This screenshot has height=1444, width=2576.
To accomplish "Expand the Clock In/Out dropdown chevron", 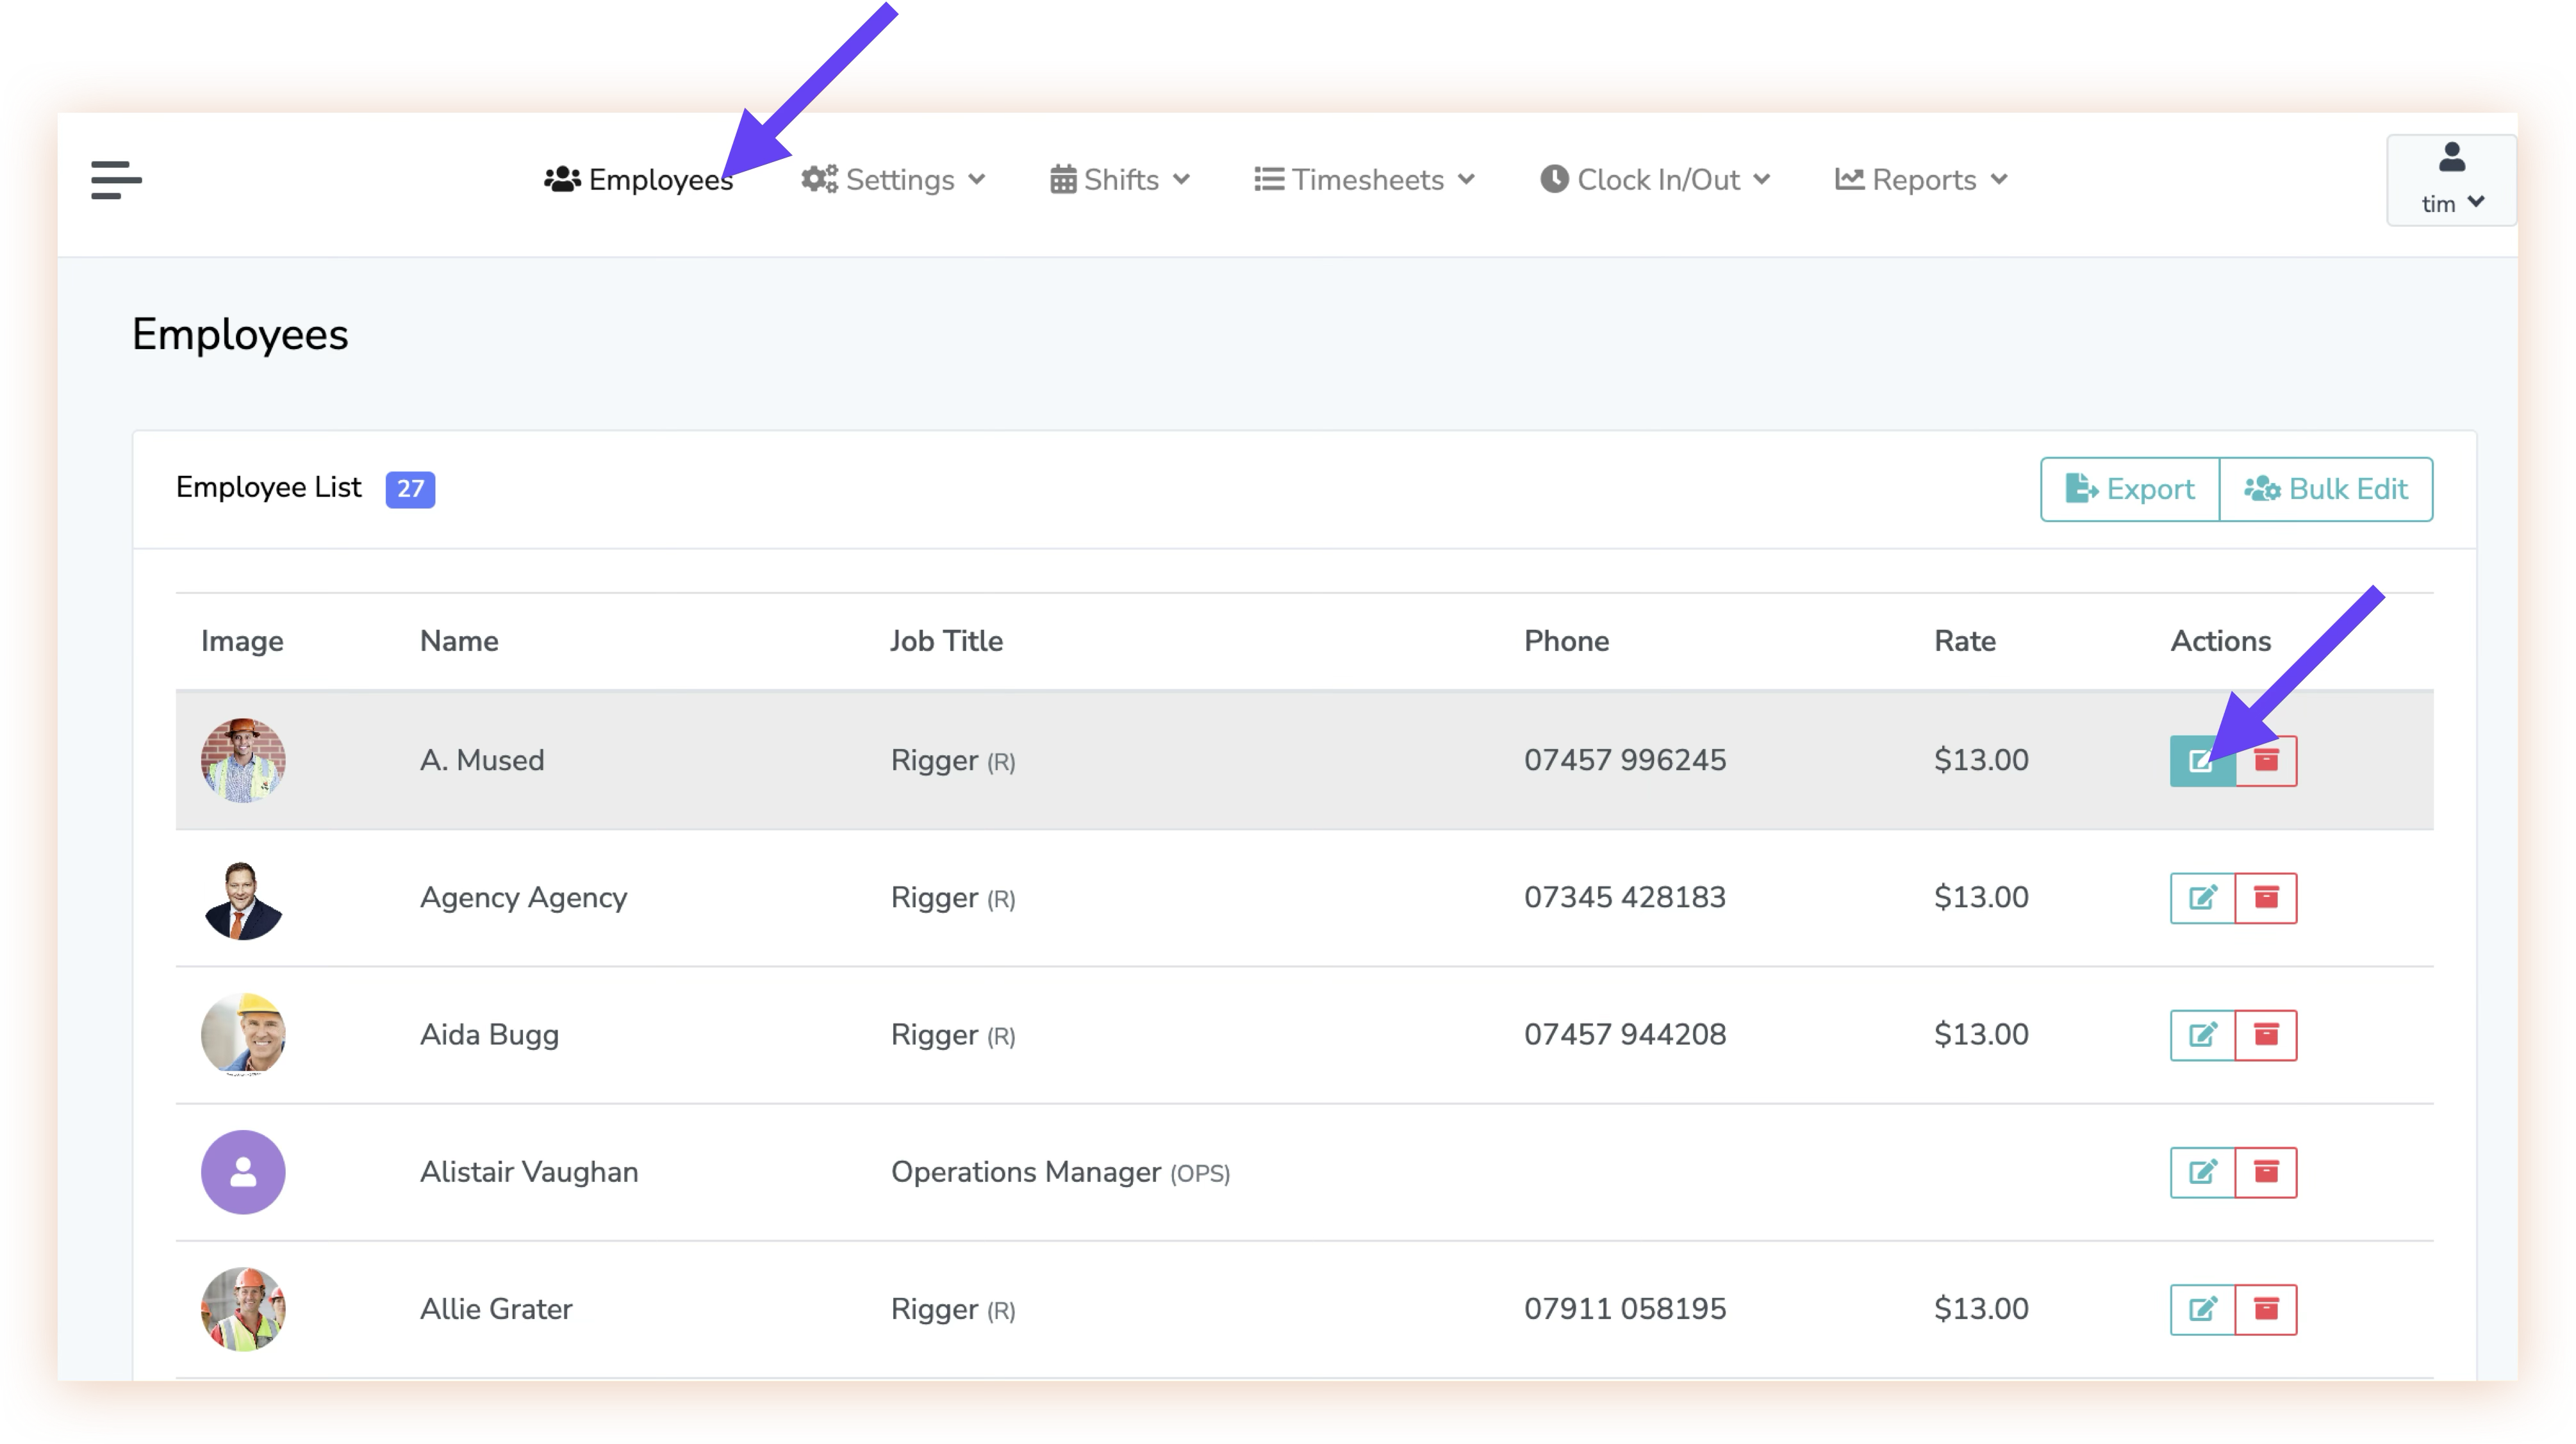I will point(1761,180).
